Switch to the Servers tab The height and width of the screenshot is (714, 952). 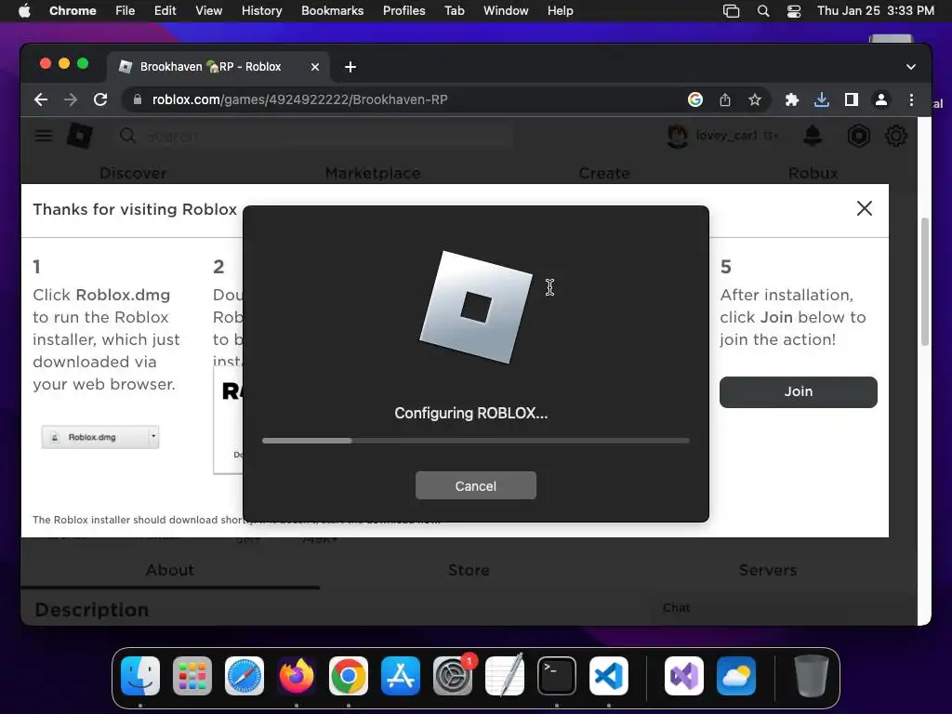[768, 570]
